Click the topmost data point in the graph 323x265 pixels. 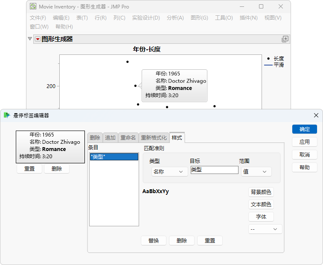click(x=128, y=62)
